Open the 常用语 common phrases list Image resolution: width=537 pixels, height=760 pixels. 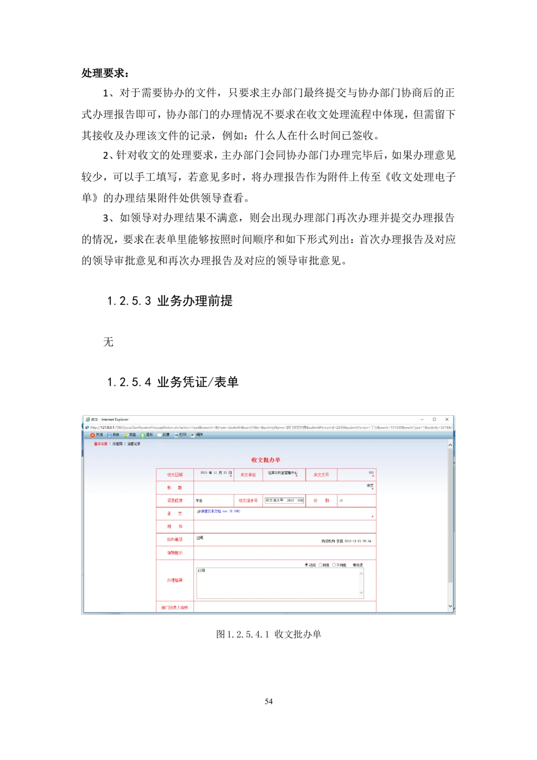(x=358, y=565)
